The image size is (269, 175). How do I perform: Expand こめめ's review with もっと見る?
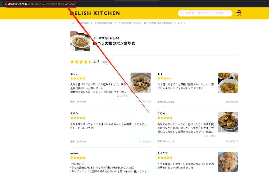[209, 136]
